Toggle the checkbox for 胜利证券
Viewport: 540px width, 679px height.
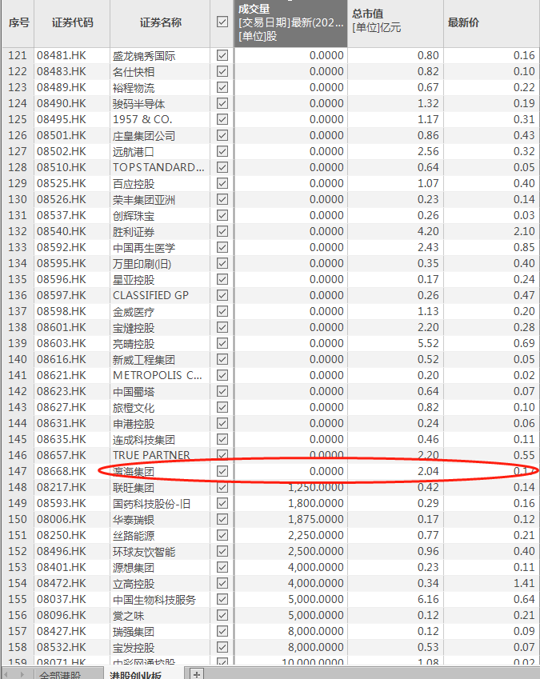point(222,231)
